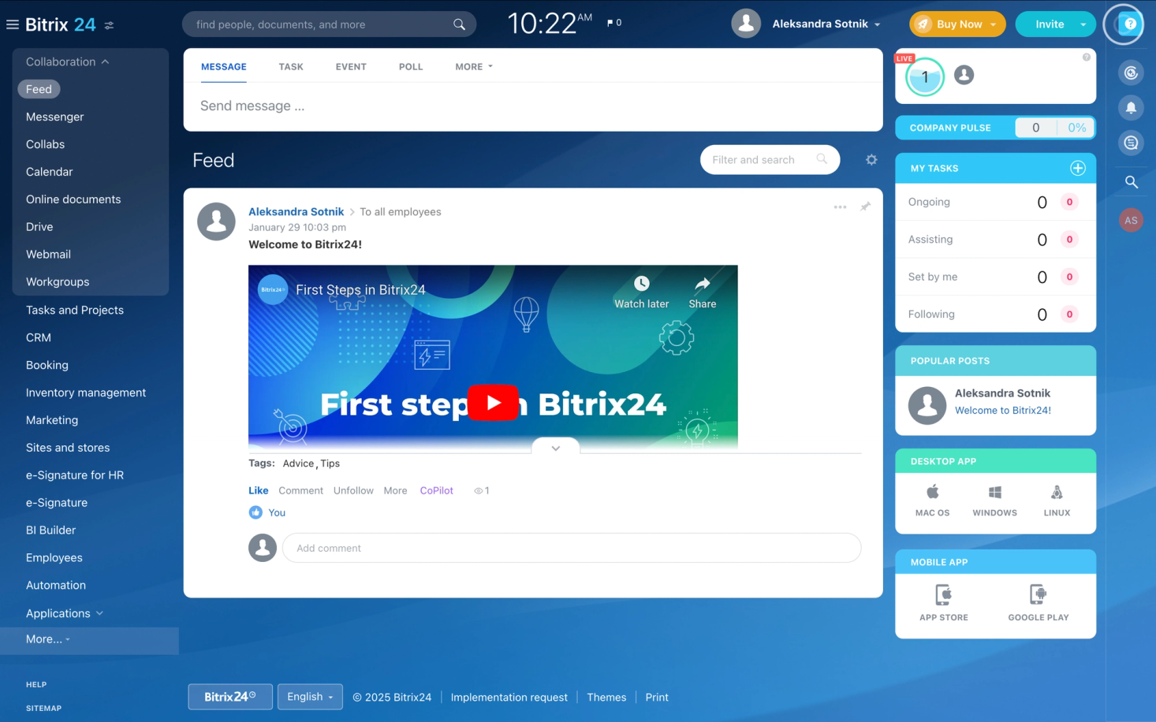Switch to the MESSAGE tab

223,67
